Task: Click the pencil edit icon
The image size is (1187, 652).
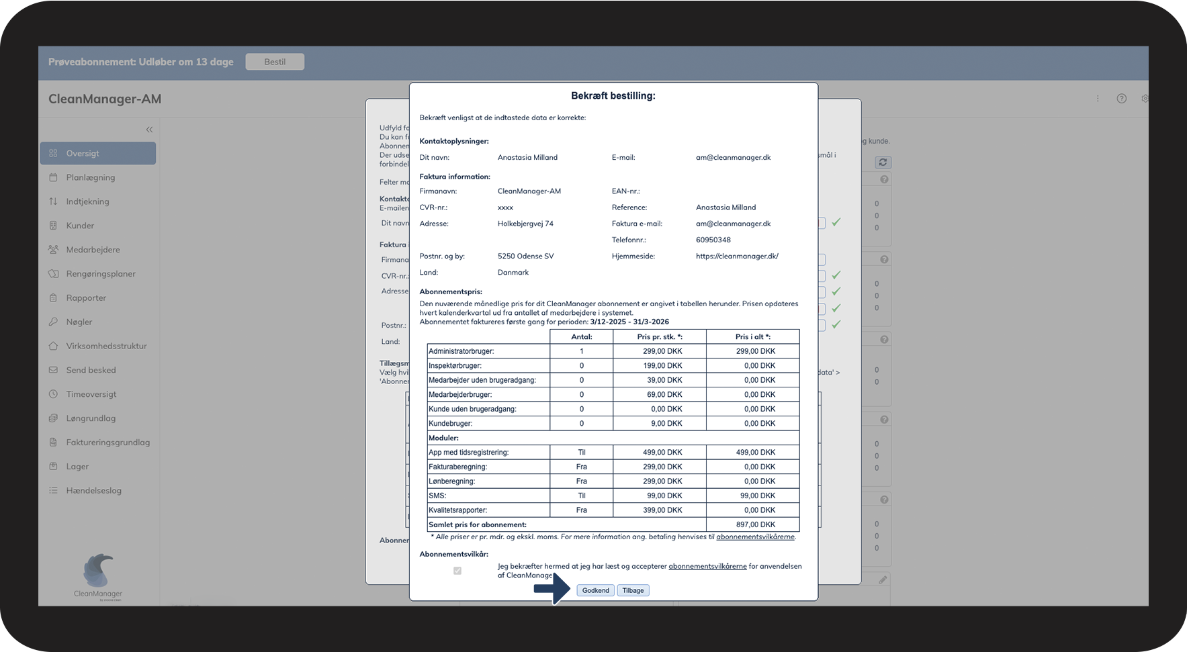Action: (x=883, y=579)
